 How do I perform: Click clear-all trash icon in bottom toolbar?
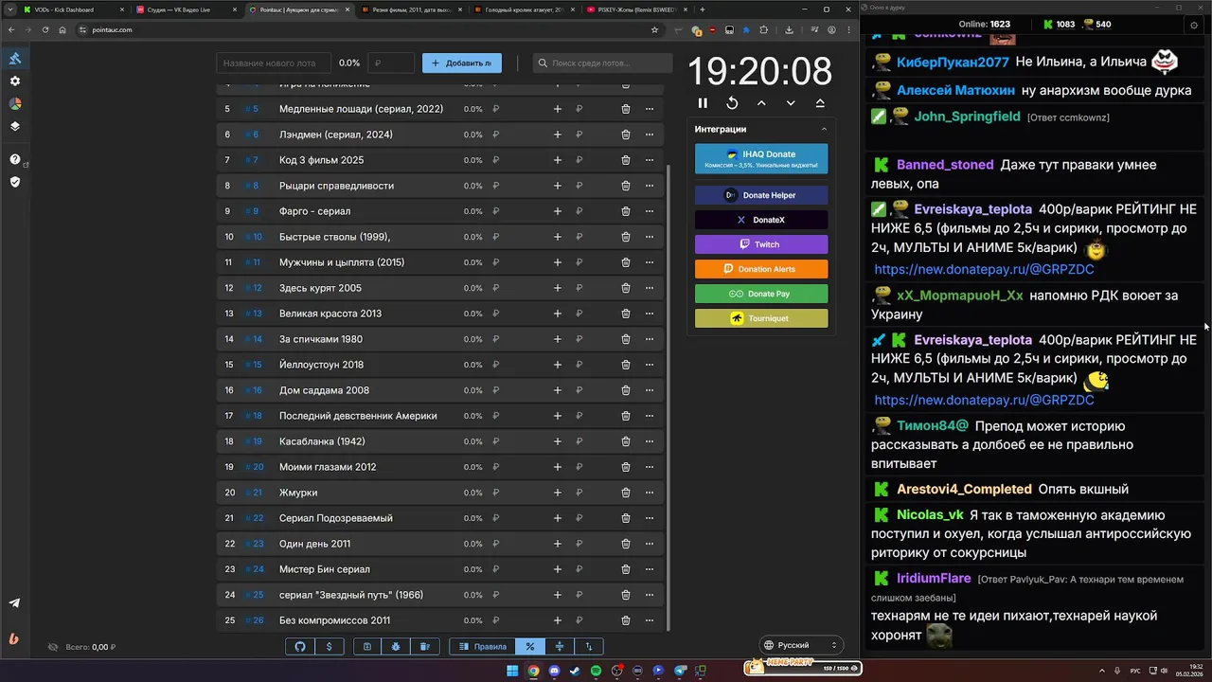(x=425, y=646)
